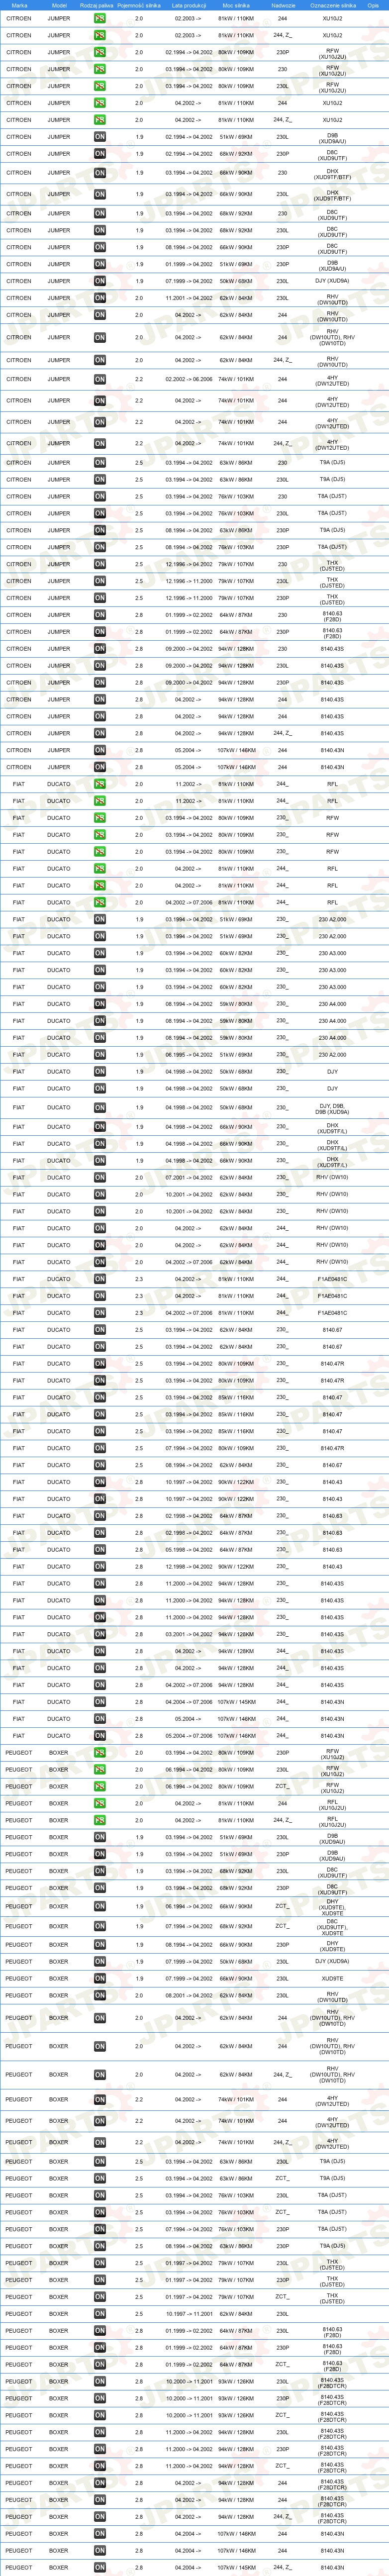
Task: Click the Marka column header
Action: (19, 5)
